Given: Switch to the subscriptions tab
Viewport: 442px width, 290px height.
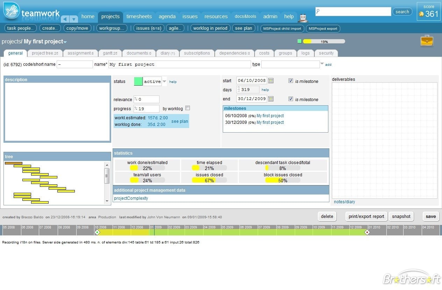Looking at the screenshot, I should 197,53.
